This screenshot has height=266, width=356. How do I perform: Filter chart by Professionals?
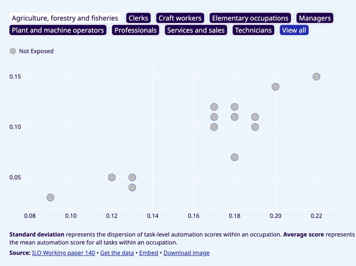coord(135,30)
